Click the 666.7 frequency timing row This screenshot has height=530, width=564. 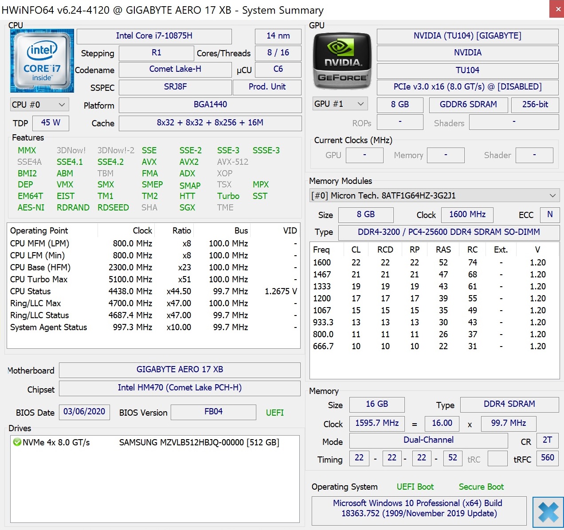click(434, 347)
